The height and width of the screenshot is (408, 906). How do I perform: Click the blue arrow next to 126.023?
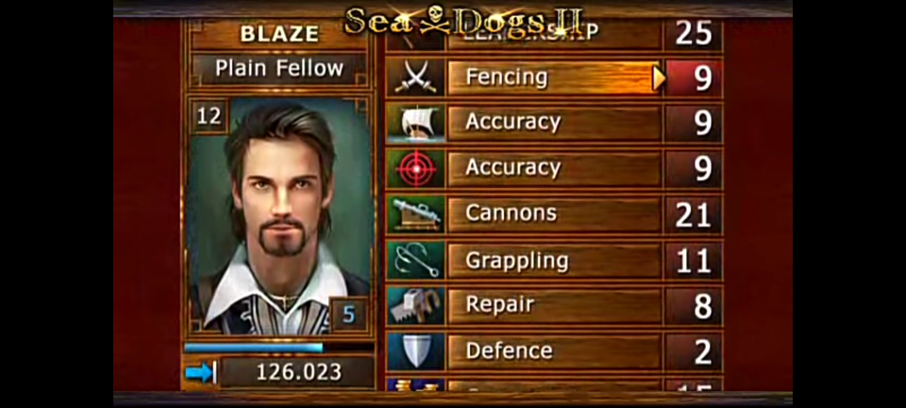click(200, 372)
